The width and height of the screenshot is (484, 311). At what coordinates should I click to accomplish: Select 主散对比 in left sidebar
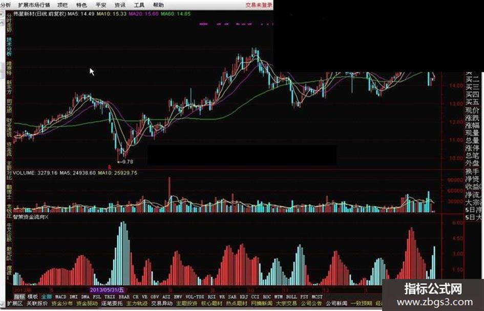pos(9,171)
